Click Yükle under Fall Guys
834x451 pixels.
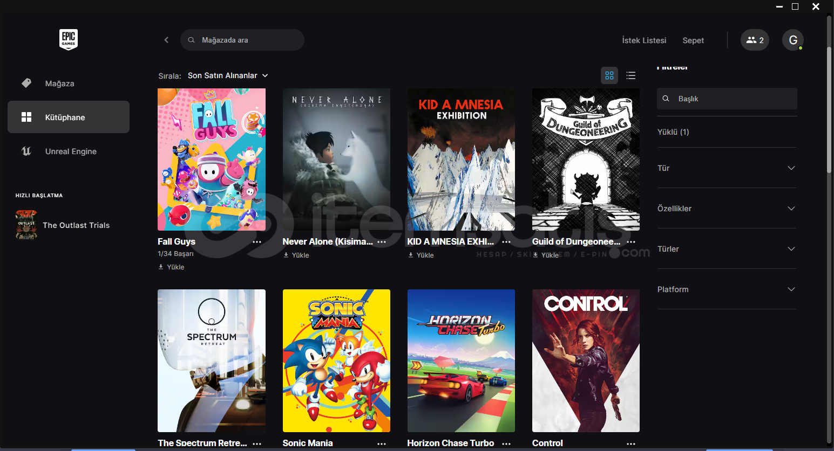tap(171, 267)
